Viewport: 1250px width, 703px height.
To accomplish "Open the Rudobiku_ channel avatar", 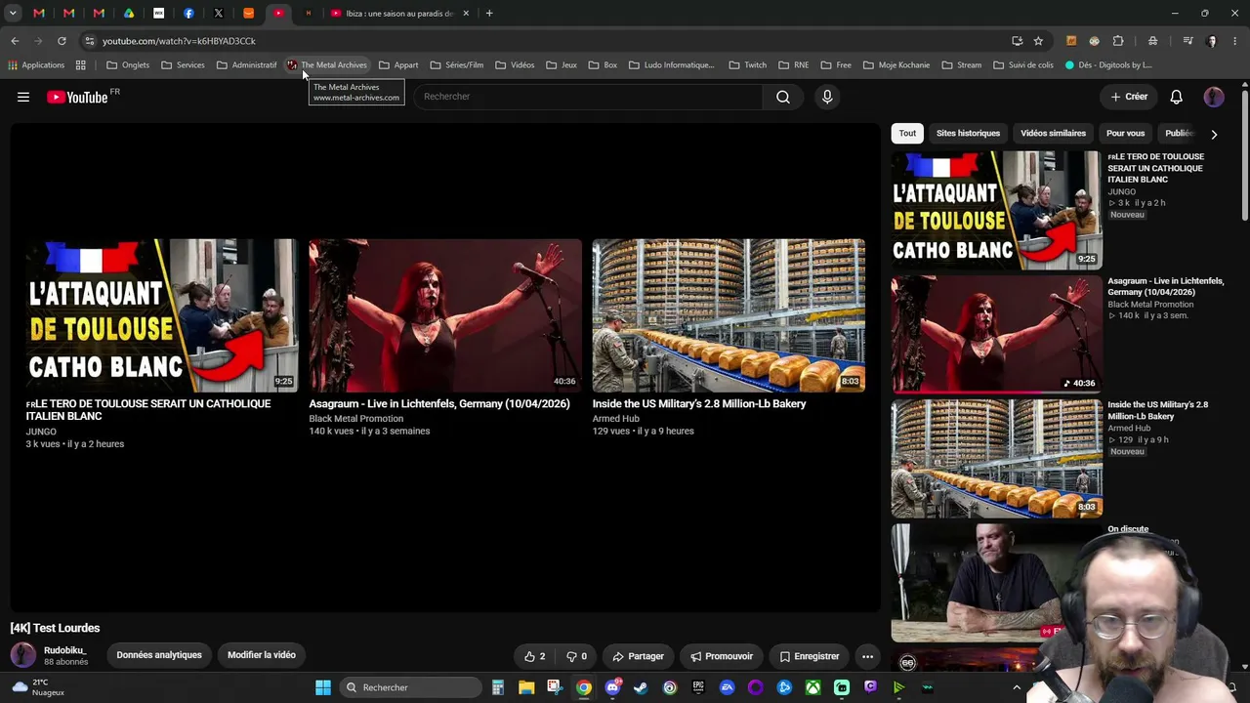I will point(23,655).
